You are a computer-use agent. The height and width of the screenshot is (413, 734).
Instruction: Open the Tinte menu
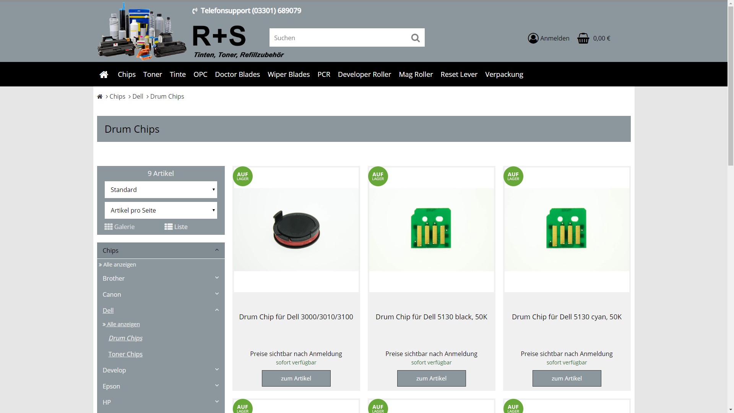178,75
